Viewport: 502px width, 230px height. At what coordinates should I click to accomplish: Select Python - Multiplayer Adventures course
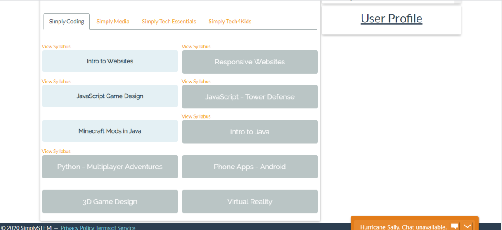click(110, 167)
